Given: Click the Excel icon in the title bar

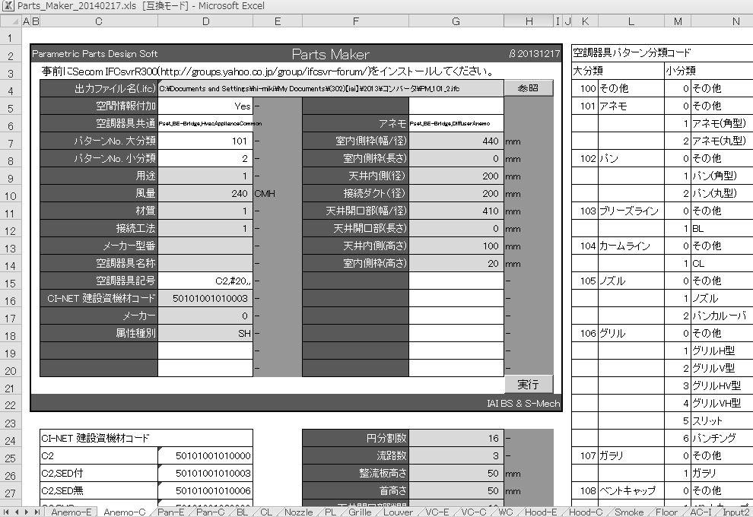Looking at the screenshot, I should tap(8, 6).
